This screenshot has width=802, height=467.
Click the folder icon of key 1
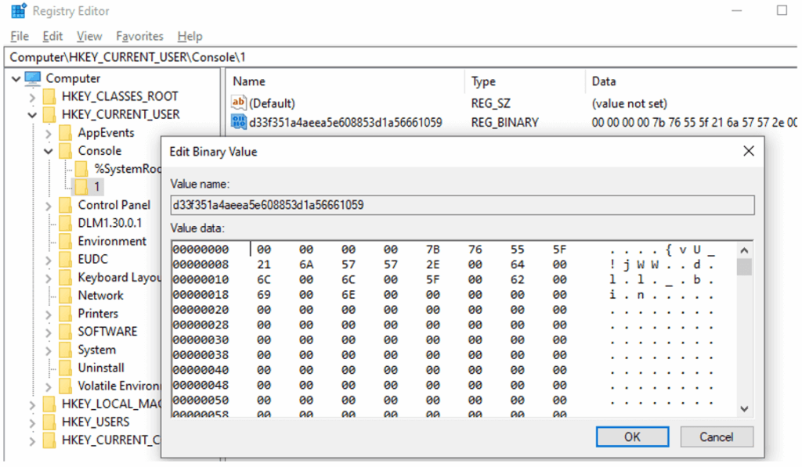point(81,187)
